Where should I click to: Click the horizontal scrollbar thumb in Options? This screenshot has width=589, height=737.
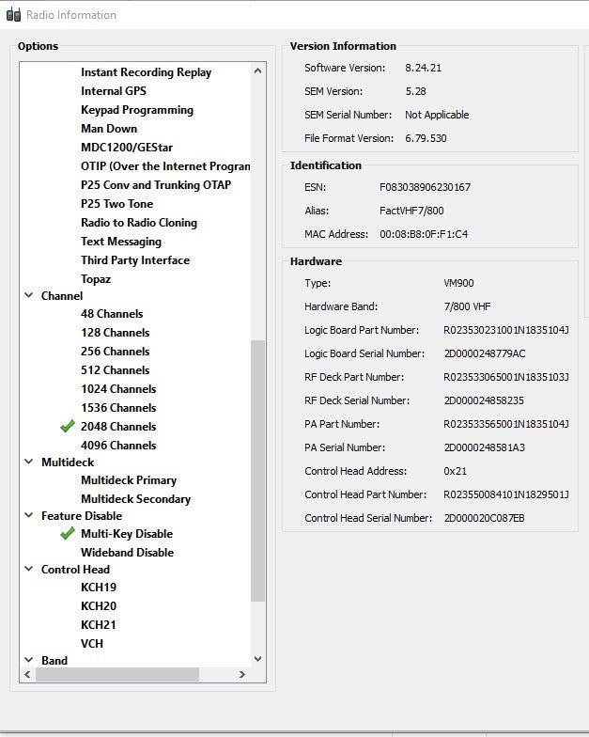pyautogui.click(x=117, y=675)
